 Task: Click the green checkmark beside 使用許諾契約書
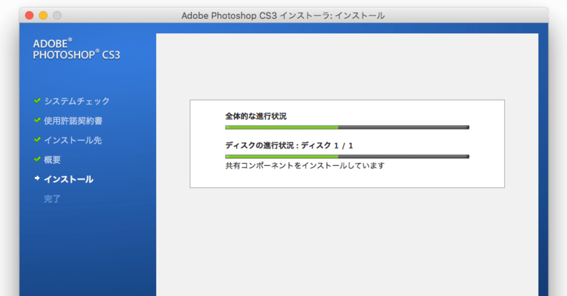[x=37, y=120]
